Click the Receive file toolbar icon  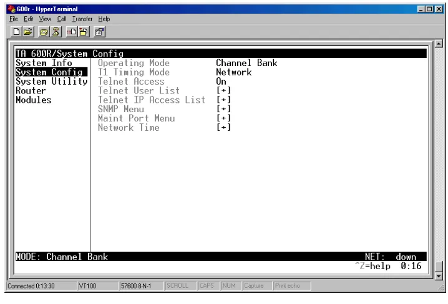pyautogui.click(x=84, y=32)
